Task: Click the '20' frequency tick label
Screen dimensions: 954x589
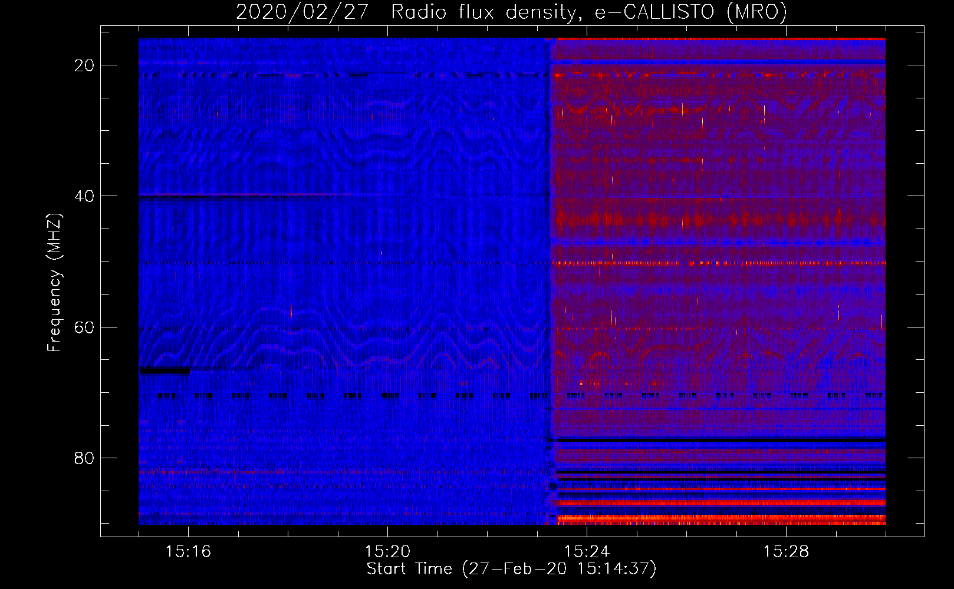Action: [85, 65]
